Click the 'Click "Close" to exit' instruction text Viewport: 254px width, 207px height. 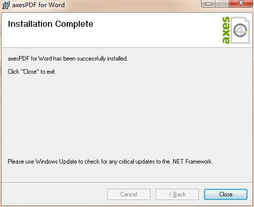click(32, 72)
